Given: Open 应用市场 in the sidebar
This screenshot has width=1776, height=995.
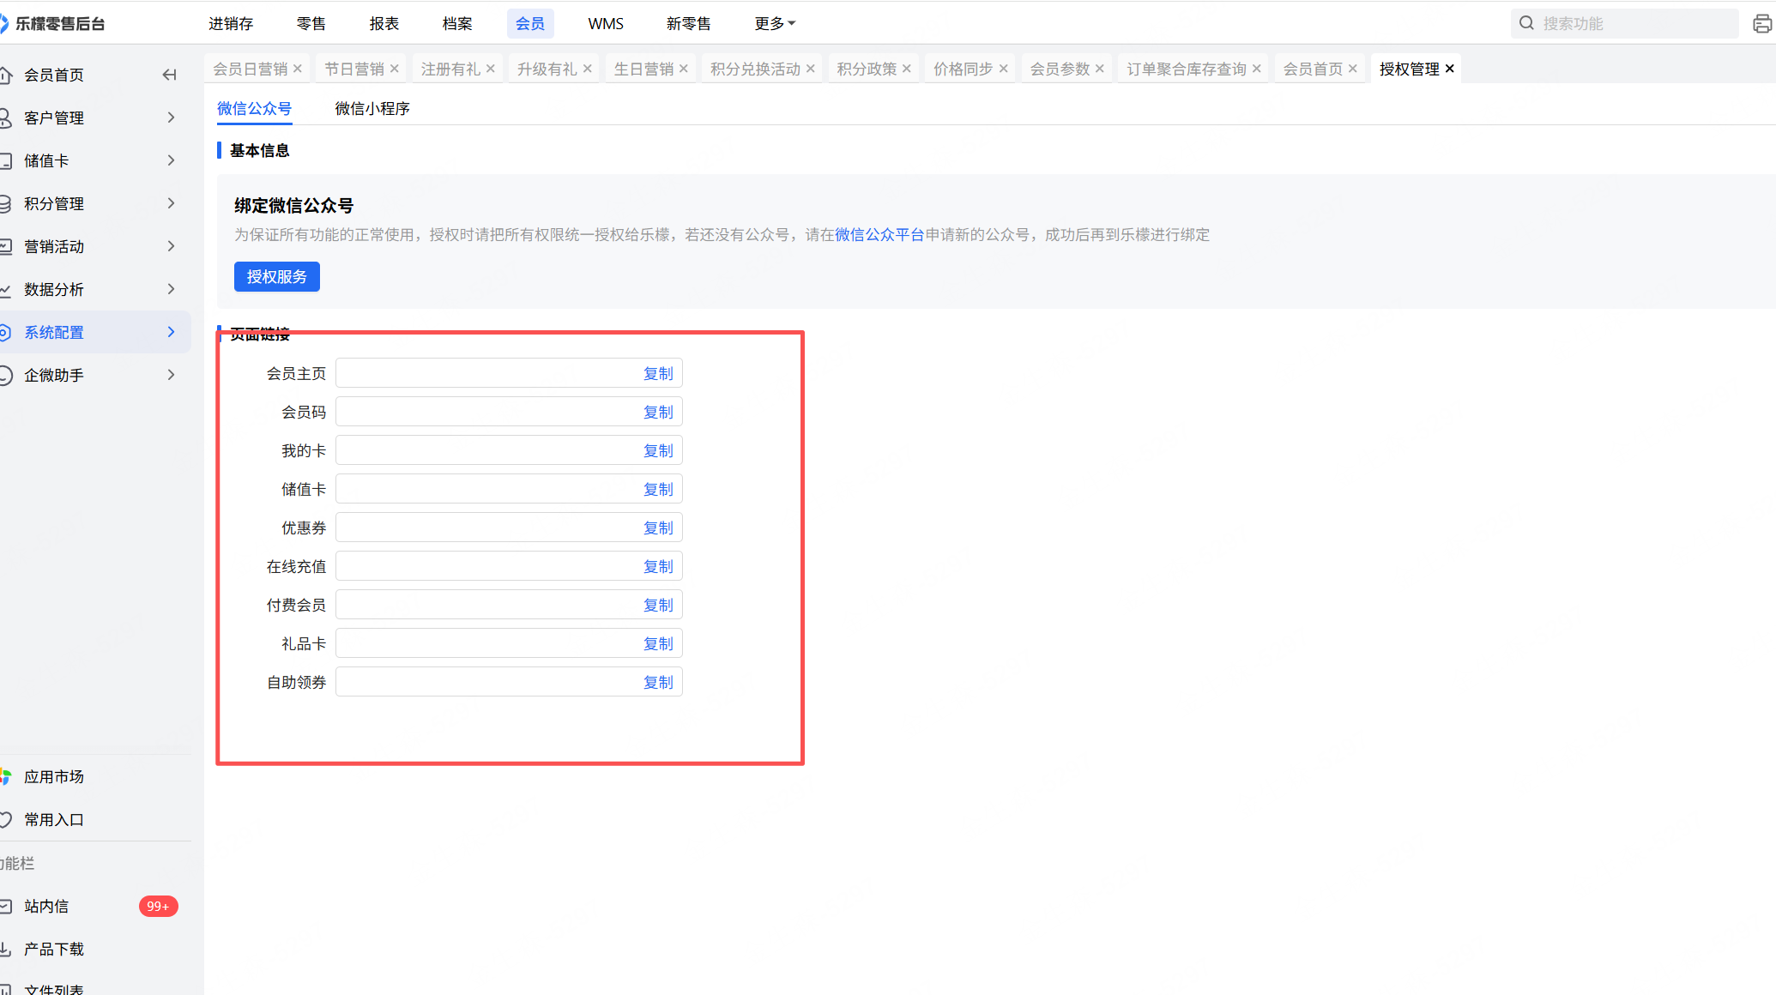Looking at the screenshot, I should click(x=53, y=776).
